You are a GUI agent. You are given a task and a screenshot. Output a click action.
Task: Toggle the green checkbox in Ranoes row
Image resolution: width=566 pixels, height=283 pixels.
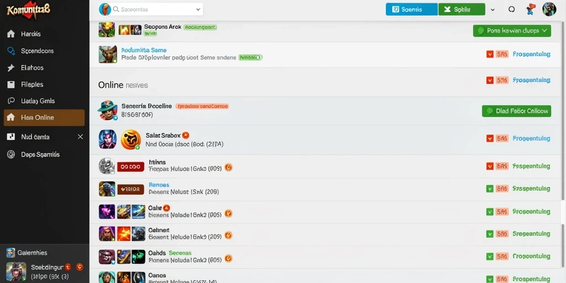tap(490, 188)
